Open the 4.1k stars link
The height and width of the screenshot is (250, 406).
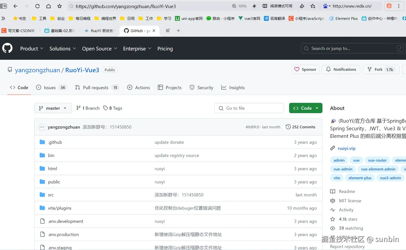348,219
